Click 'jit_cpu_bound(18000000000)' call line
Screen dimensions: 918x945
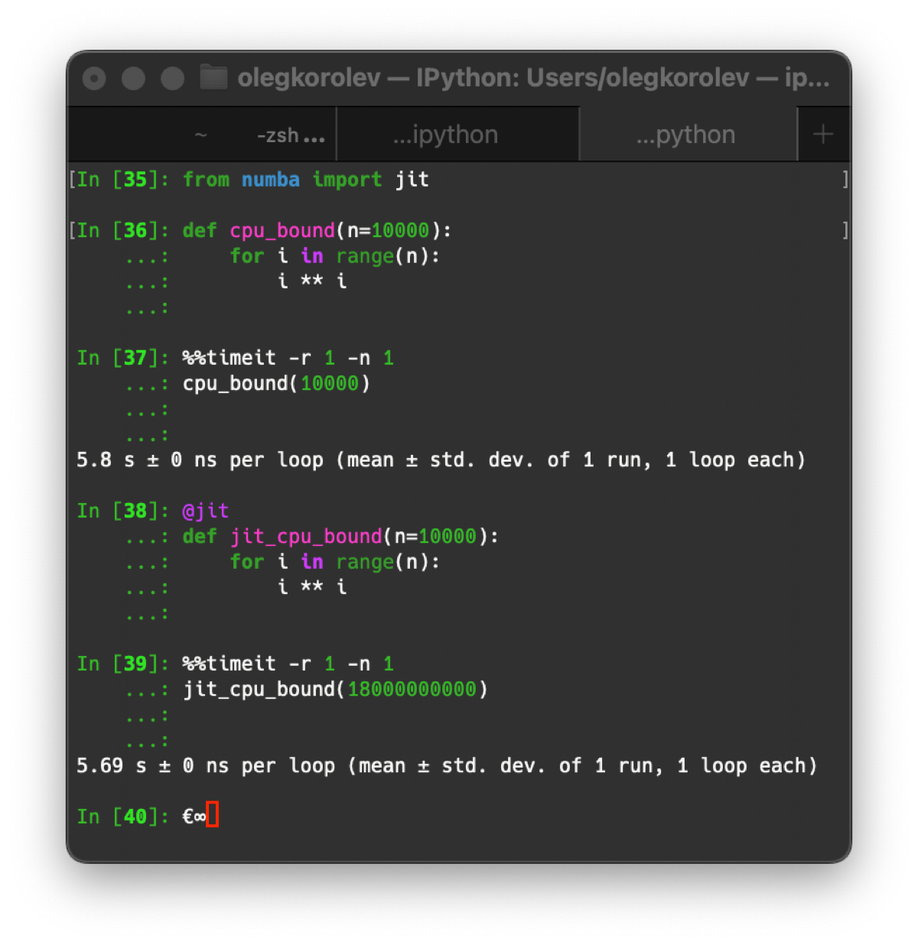pyautogui.click(x=335, y=689)
